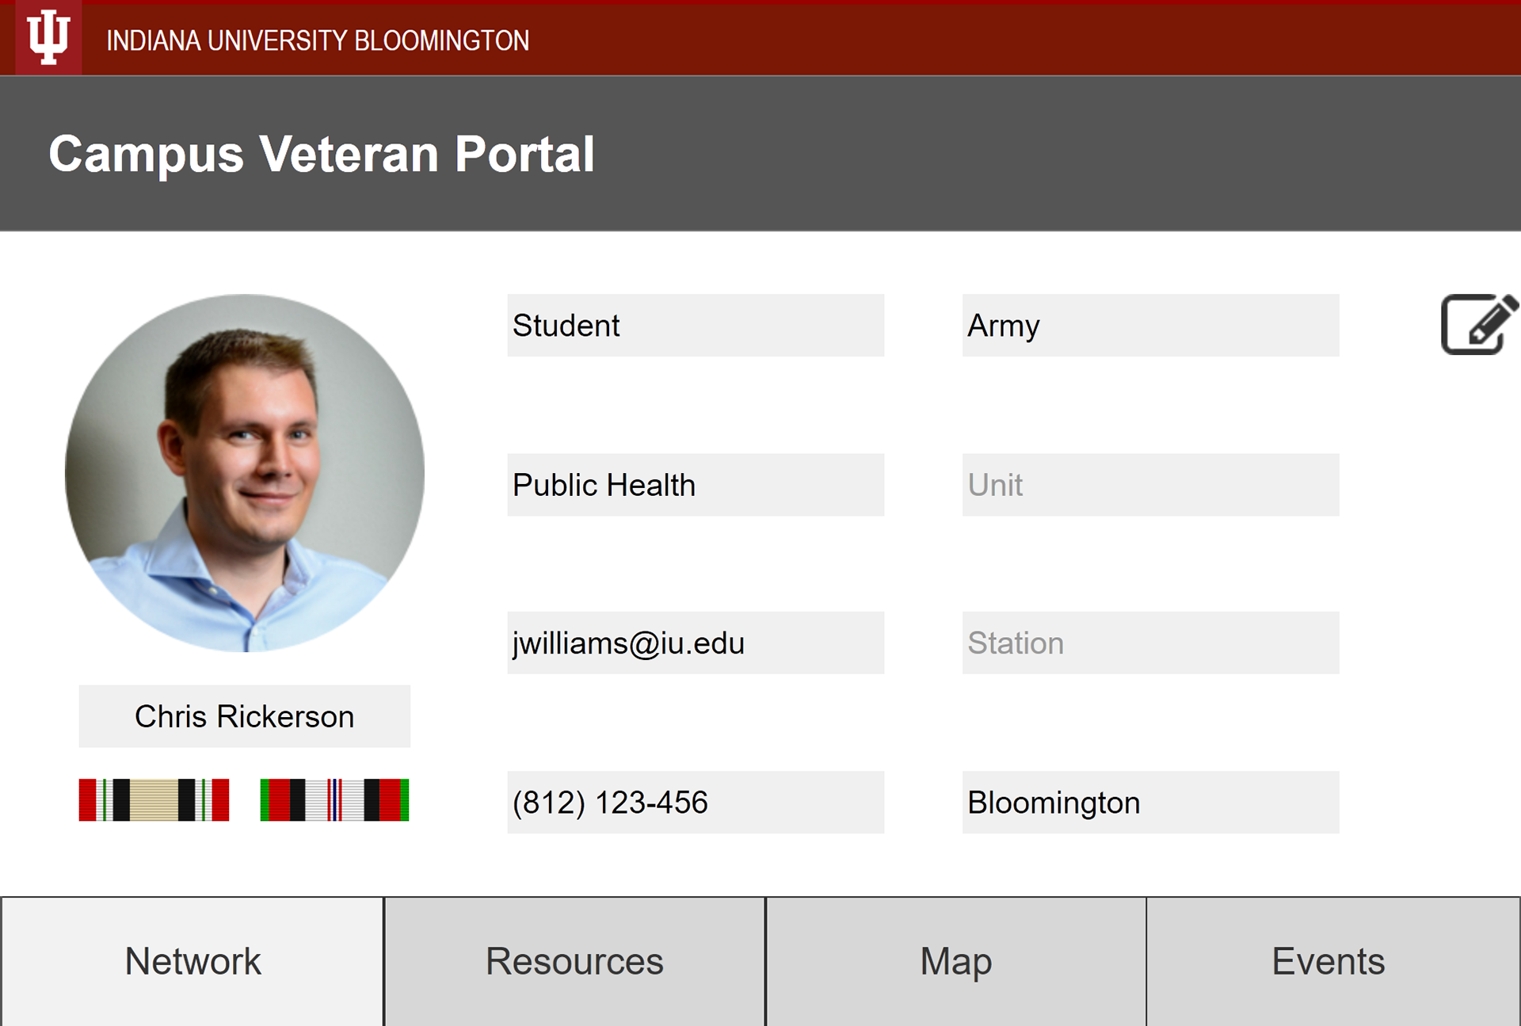Click the empty Unit field

1150,485
